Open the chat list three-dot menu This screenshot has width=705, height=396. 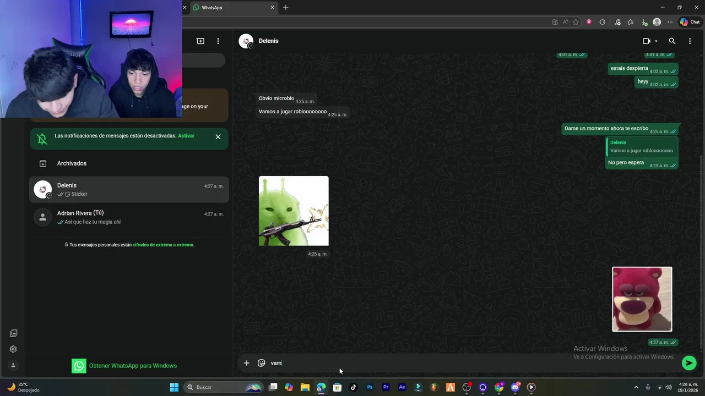click(x=218, y=41)
